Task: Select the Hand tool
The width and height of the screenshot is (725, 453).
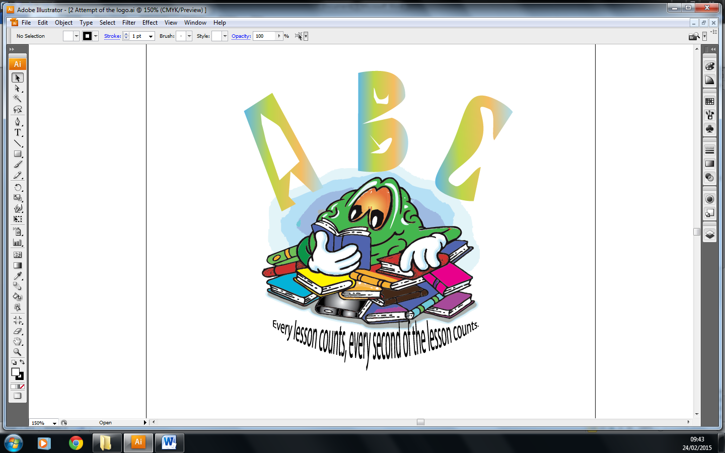Action: click(x=18, y=341)
